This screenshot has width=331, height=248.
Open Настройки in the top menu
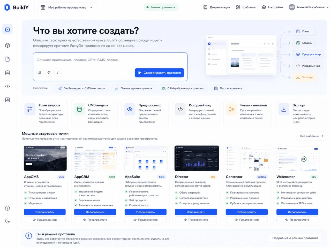[272, 7]
